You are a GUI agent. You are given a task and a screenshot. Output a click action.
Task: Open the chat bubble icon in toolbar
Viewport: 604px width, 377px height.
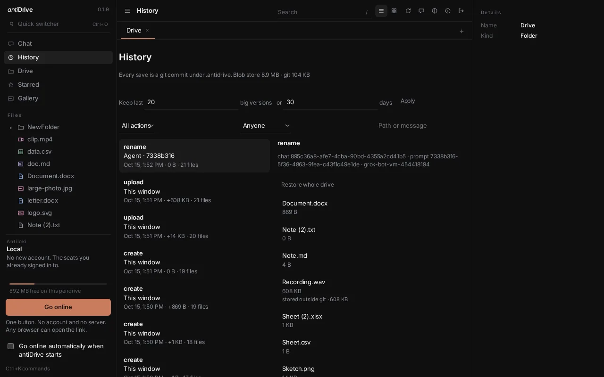pyautogui.click(x=421, y=11)
